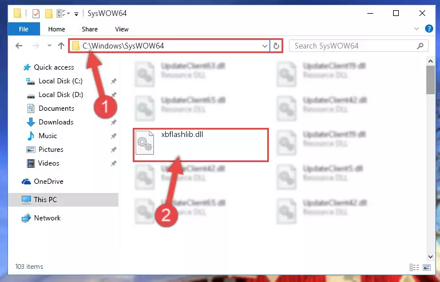The image size is (440, 282).
Task: Select Network in the navigation pane
Action: pos(47,218)
